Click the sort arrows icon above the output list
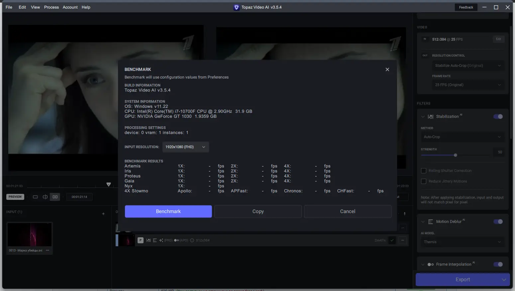This screenshot has width=515, height=291. (x=404, y=214)
